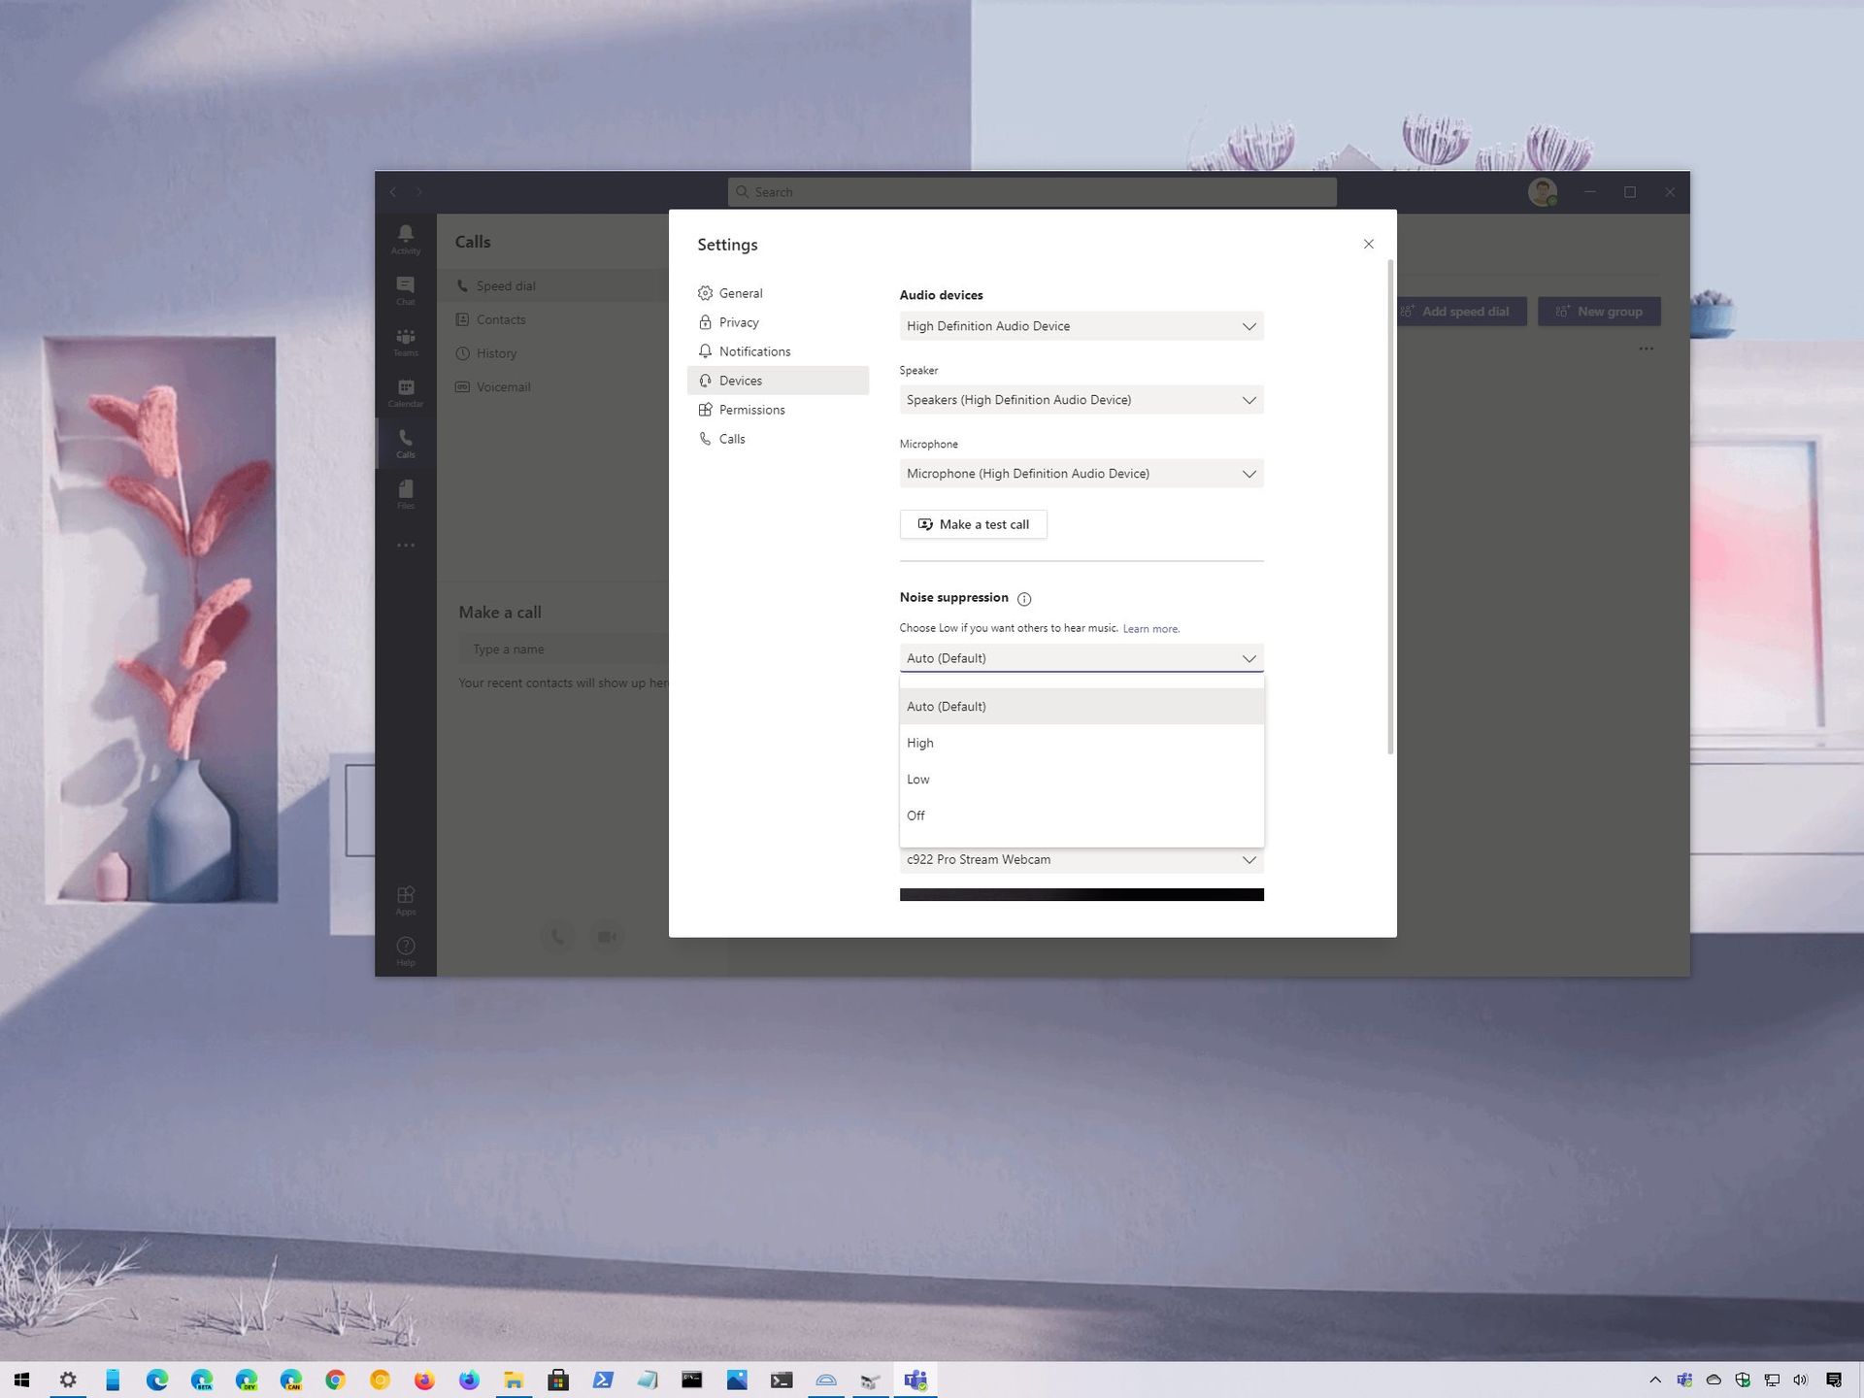
Task: Select the Chat icon in the sidebar
Action: coord(405,289)
